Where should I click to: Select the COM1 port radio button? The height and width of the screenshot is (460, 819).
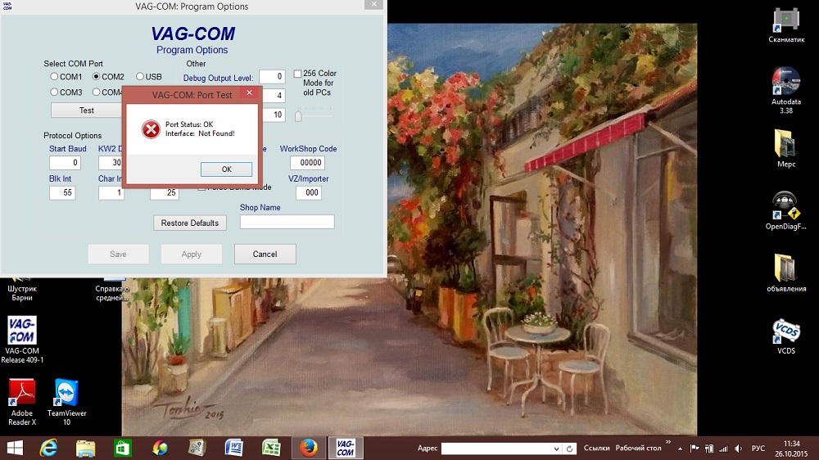click(x=54, y=76)
